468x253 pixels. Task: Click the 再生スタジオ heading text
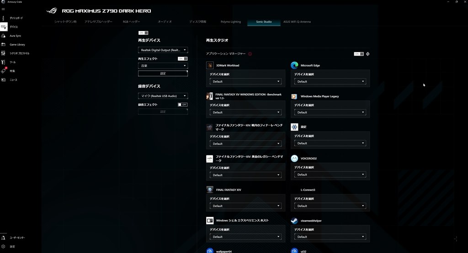[x=217, y=40]
